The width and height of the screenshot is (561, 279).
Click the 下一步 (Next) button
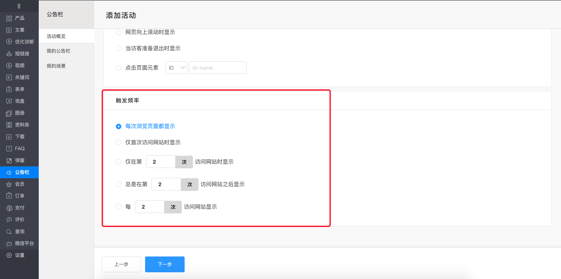coord(164,264)
